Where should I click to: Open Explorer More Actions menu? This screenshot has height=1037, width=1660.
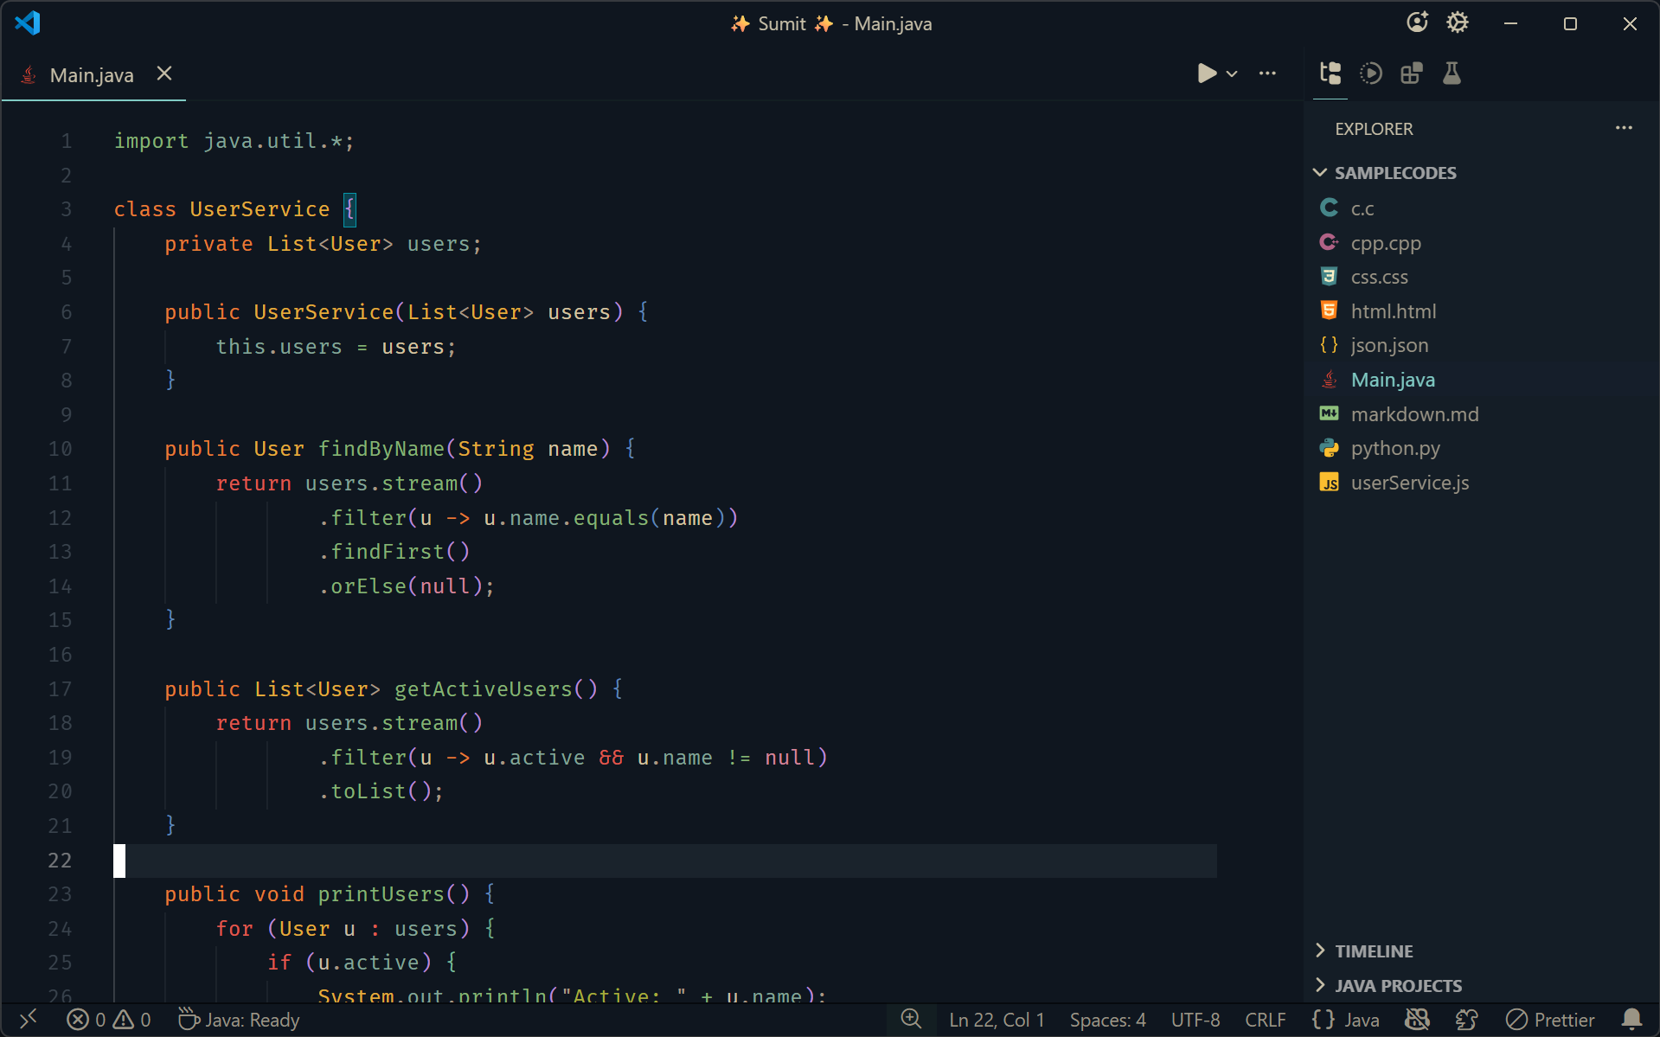1624,128
